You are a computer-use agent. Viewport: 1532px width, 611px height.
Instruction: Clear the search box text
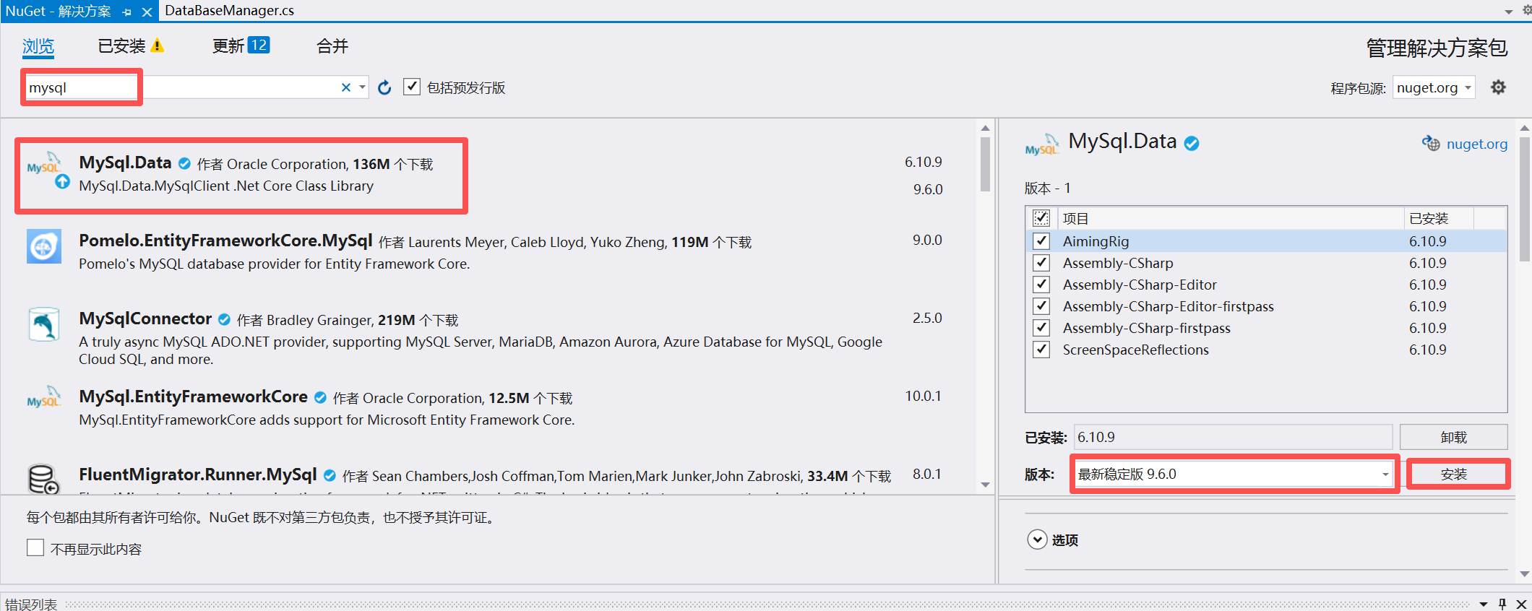click(x=346, y=87)
